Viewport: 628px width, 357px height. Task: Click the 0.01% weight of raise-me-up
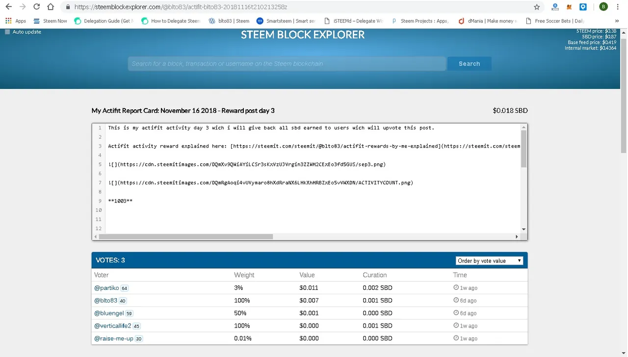[x=243, y=338]
